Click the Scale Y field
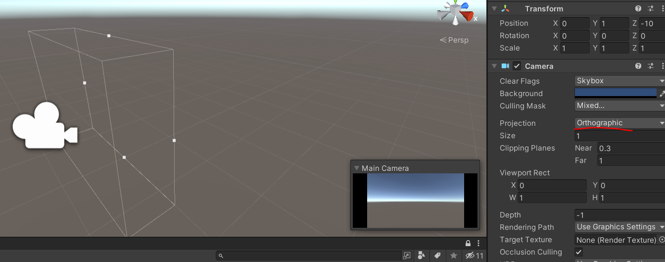Image resolution: width=665 pixels, height=262 pixels. point(615,48)
